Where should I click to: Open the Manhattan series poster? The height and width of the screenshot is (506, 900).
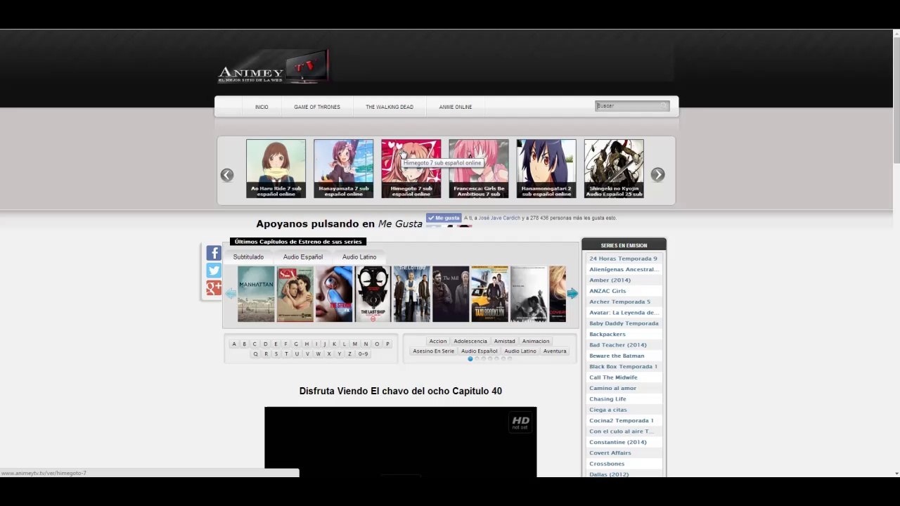(x=256, y=294)
